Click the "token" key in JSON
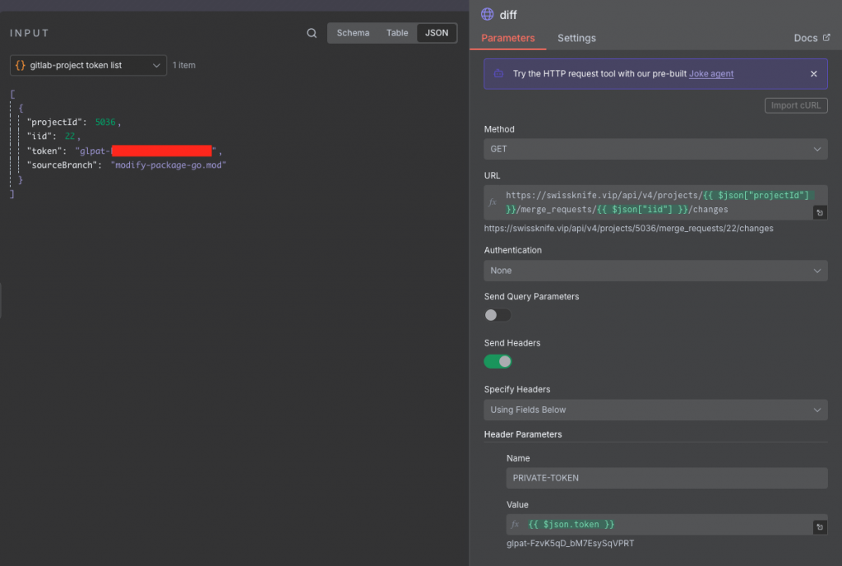 [x=44, y=151]
